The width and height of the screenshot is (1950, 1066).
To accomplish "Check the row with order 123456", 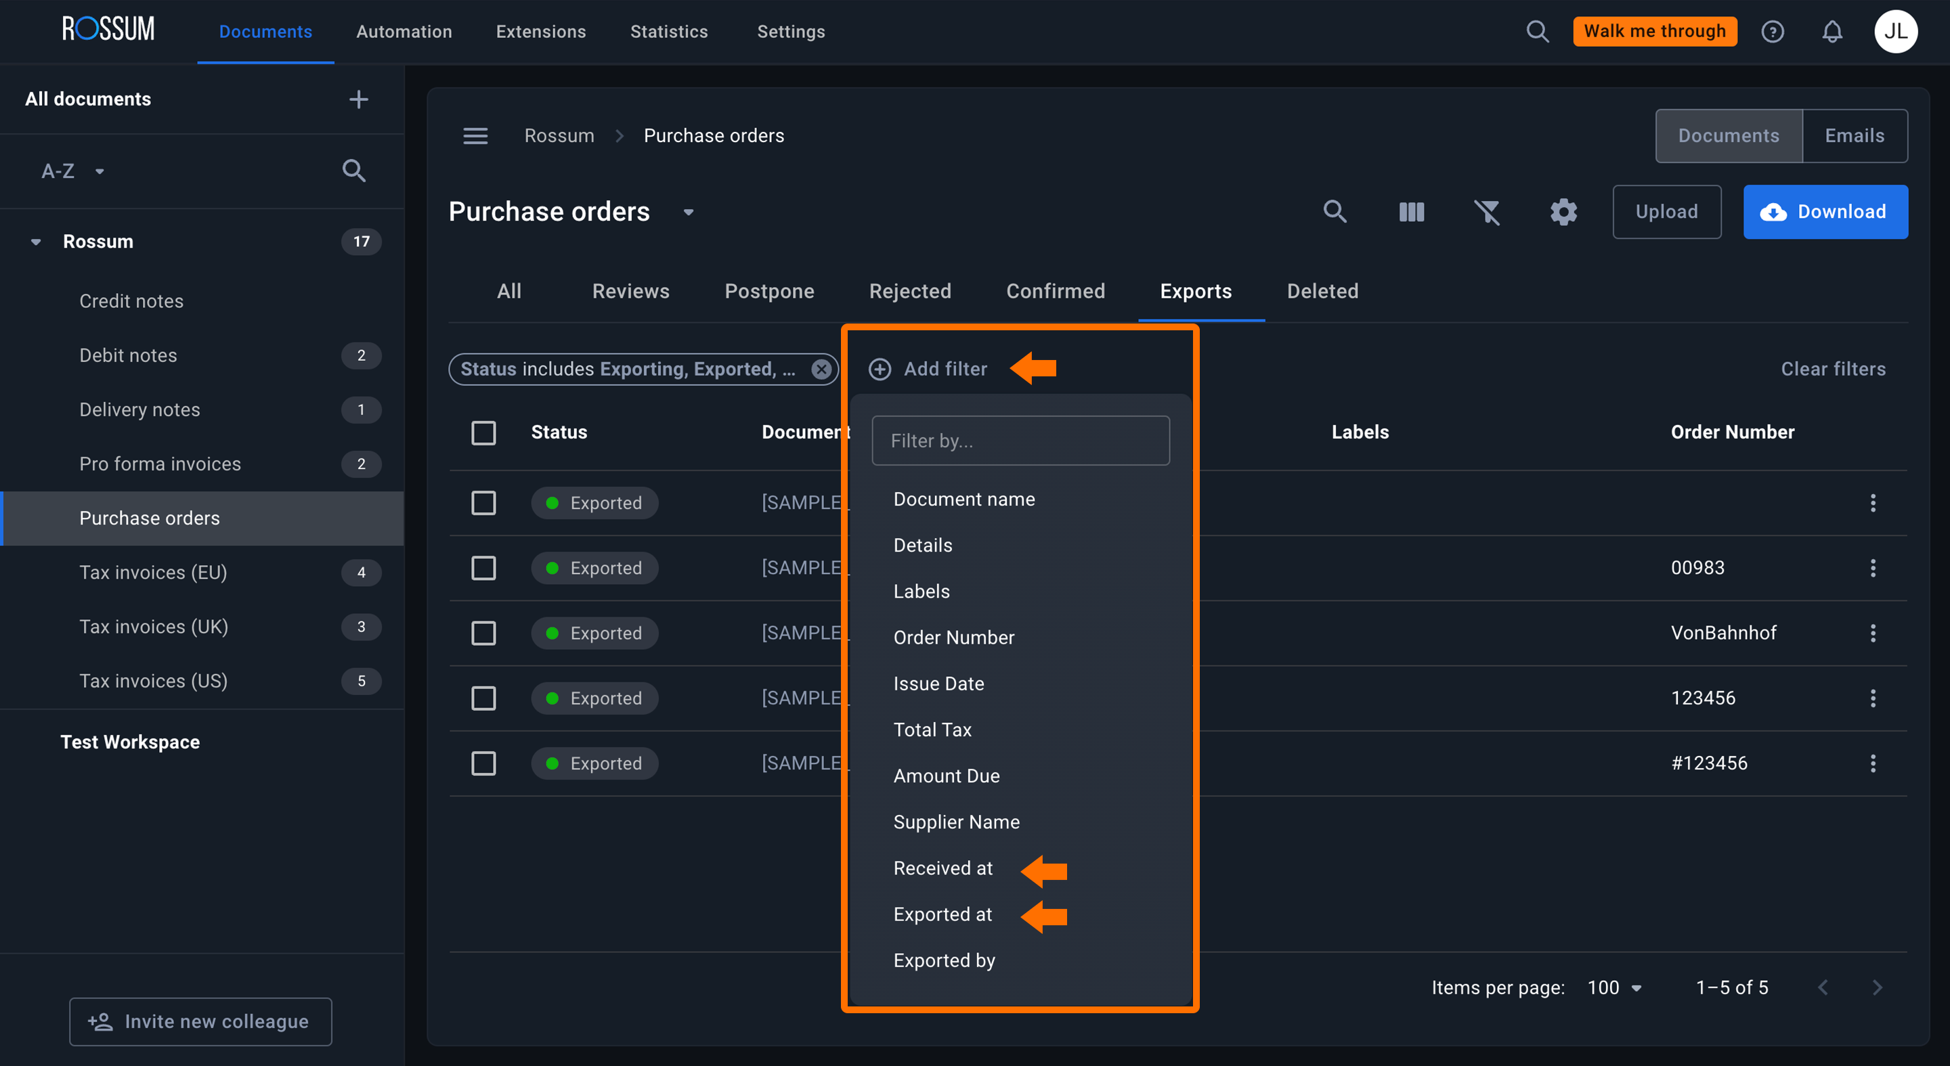I will click(483, 698).
